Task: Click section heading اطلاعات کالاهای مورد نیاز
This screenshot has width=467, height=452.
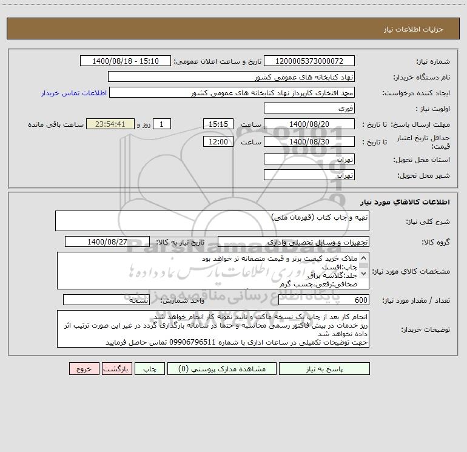Action: (405, 201)
